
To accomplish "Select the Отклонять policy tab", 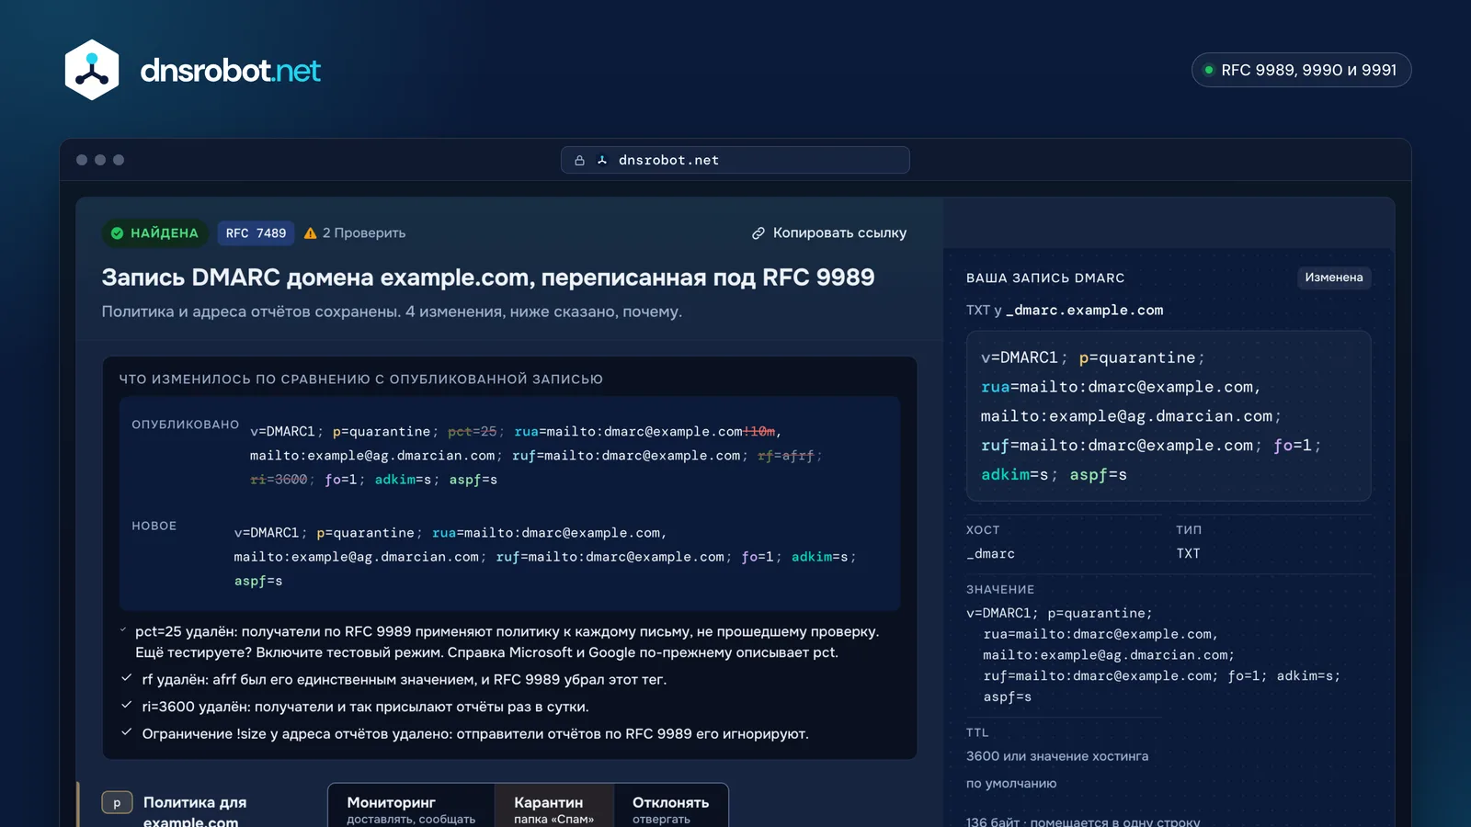I will click(670, 808).
